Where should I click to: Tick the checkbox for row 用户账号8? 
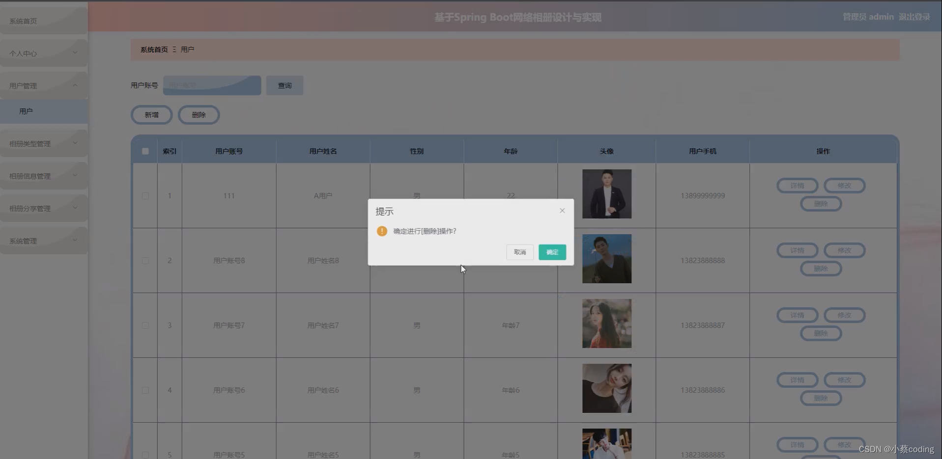145,261
